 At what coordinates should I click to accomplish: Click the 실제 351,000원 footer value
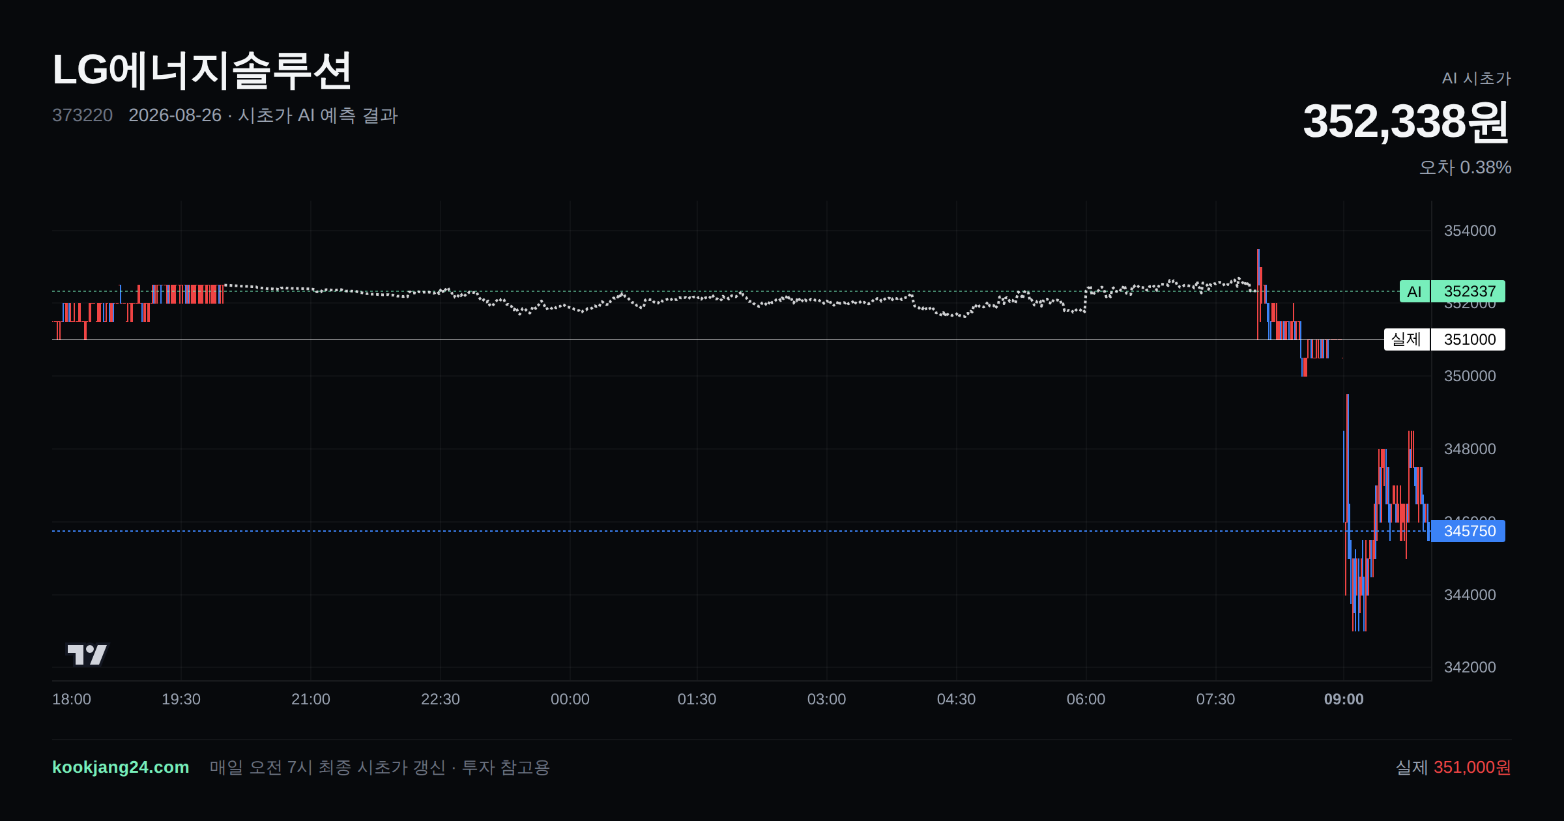tap(1453, 767)
